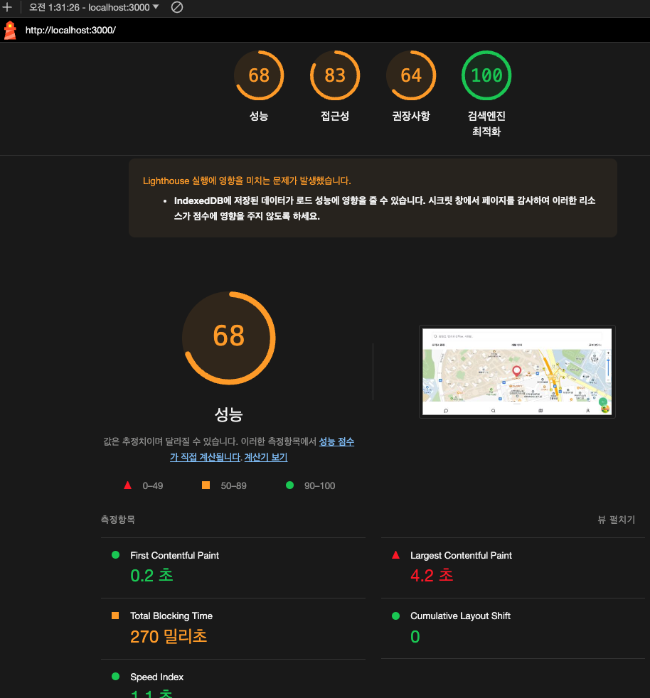Click the green dot beside Cumulative Layout Shift
650x698 pixels.
click(395, 616)
